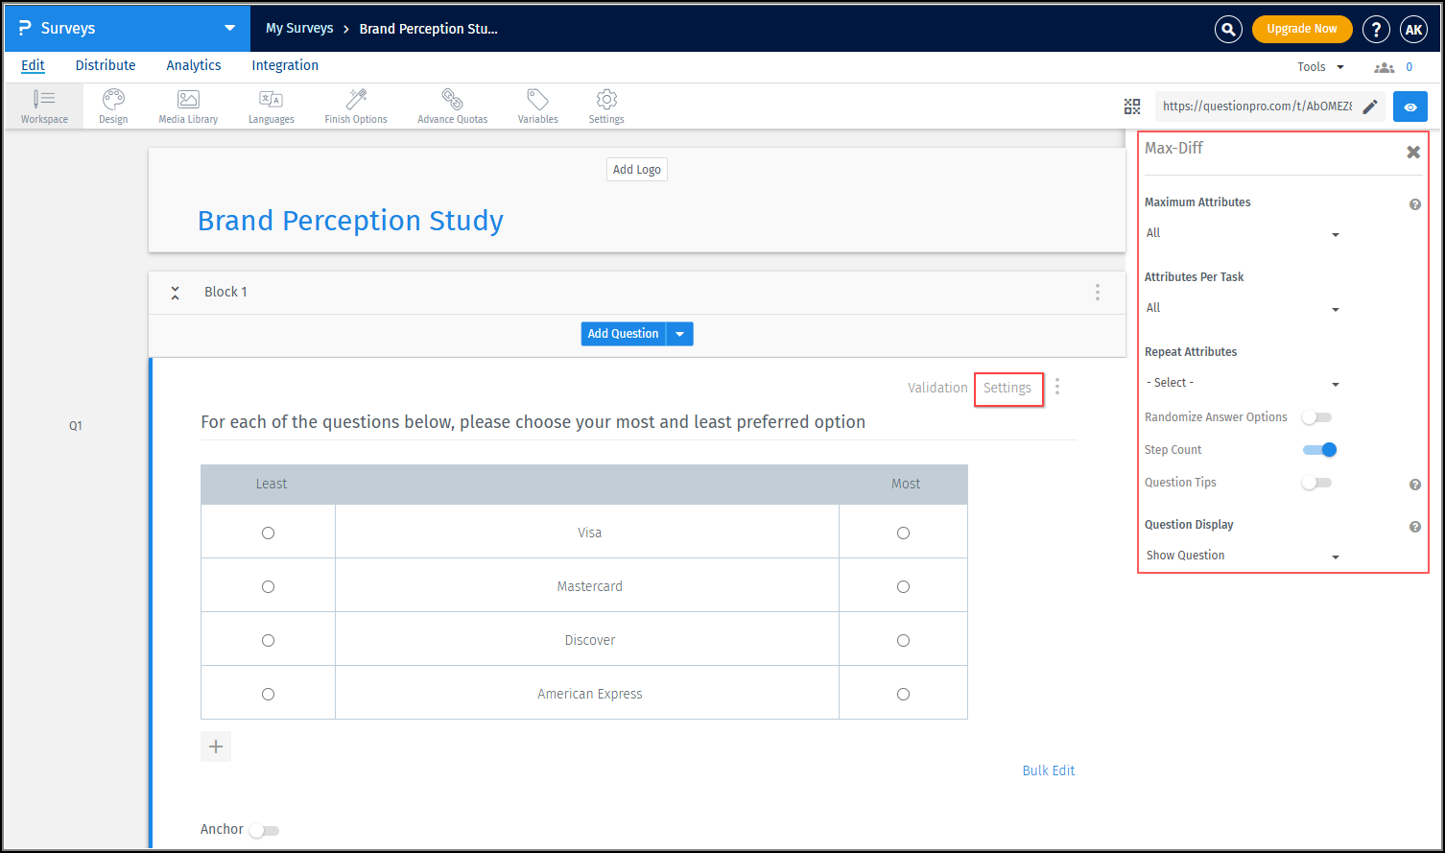Viewport: 1445px width, 853px height.
Task: Open the Distribute section
Action: pyautogui.click(x=106, y=65)
